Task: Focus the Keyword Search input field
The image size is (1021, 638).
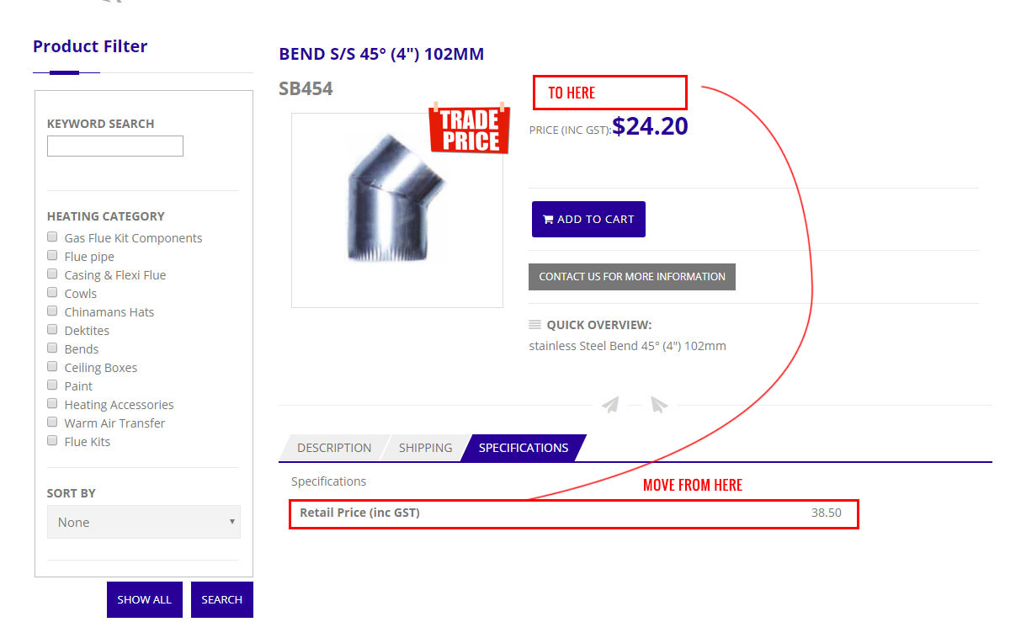Action: (115, 146)
